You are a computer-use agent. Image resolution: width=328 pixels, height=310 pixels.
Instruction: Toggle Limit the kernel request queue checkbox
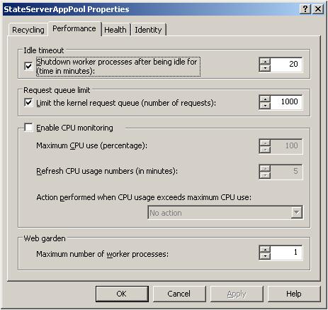point(28,103)
